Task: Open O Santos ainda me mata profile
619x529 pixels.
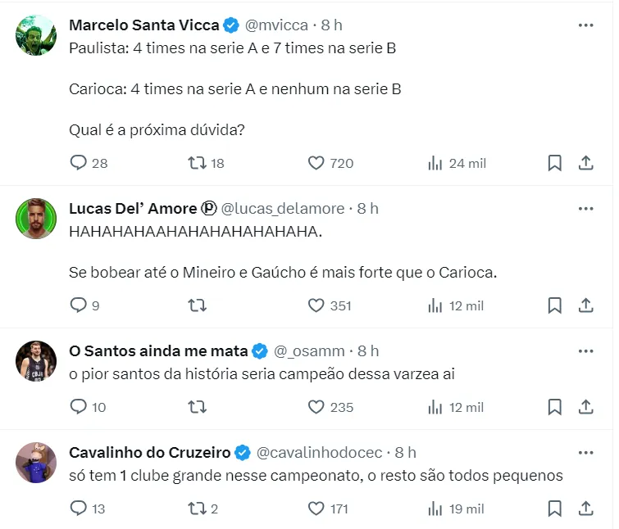Action: [158, 350]
